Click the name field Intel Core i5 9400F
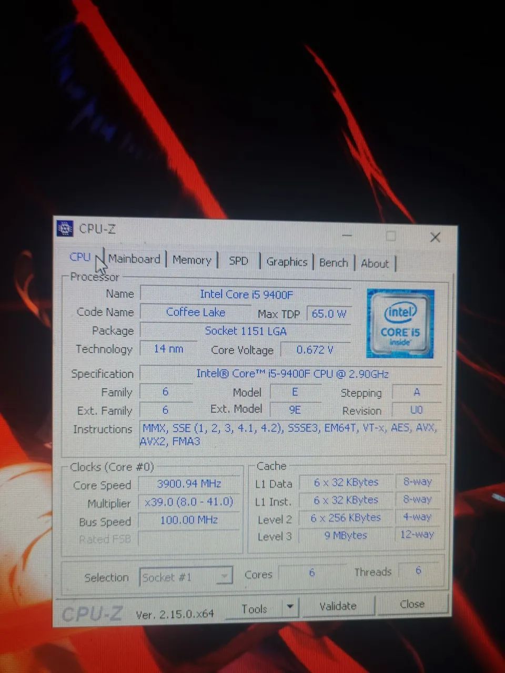Viewport: 505px width, 673px height. (246, 294)
